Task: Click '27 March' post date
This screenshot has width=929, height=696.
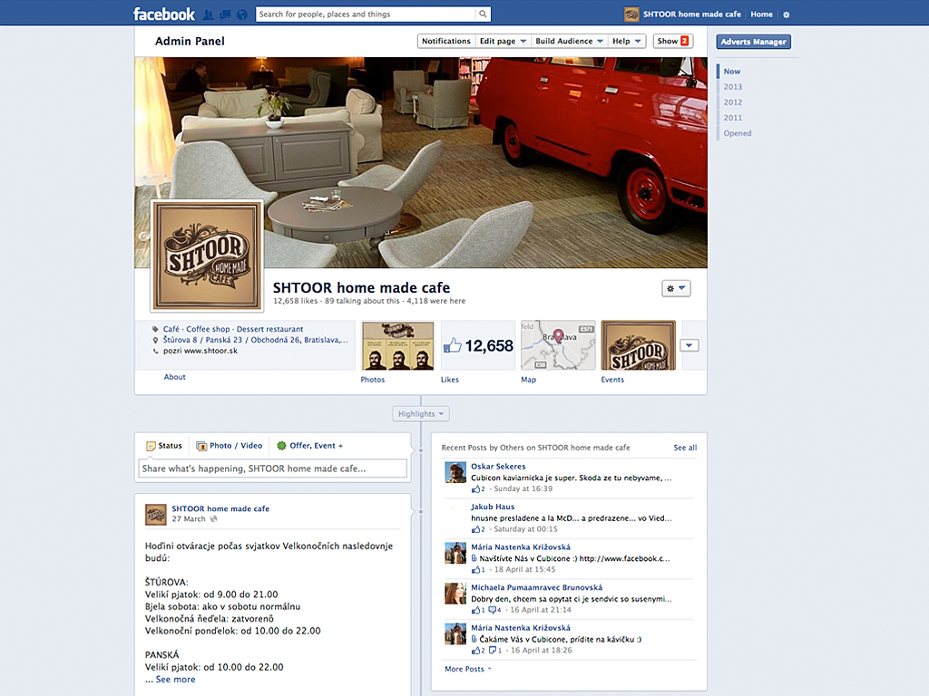Action: tap(189, 519)
